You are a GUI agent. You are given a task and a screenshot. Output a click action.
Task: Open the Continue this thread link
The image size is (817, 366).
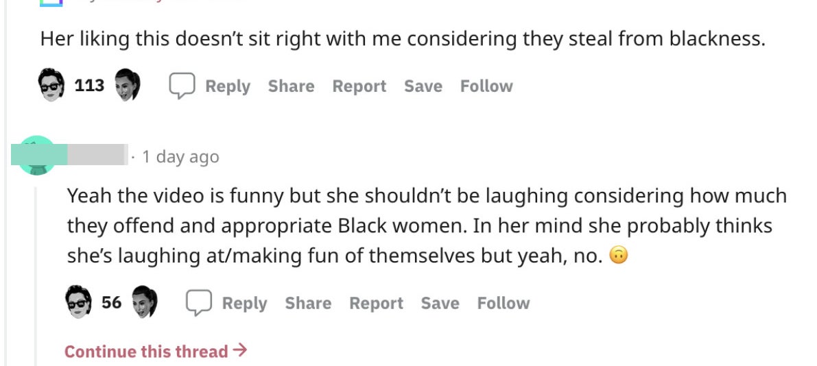click(x=155, y=351)
